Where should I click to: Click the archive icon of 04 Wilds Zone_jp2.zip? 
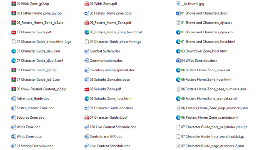point(14,4)
